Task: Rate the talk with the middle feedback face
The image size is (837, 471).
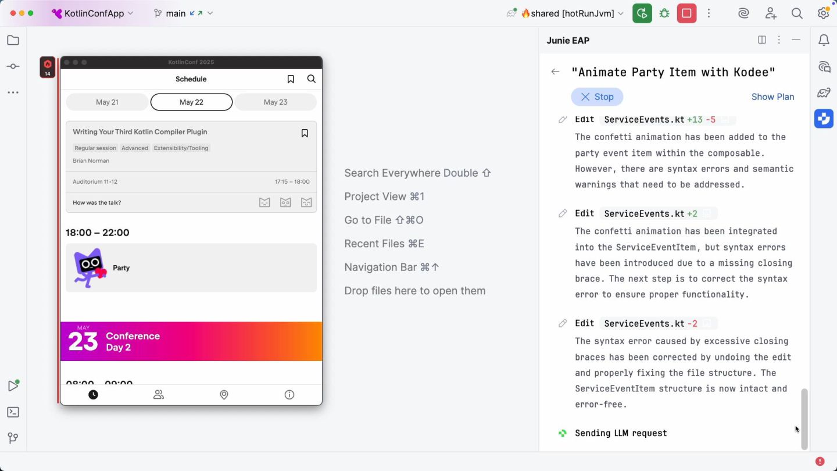Action: pos(285,202)
